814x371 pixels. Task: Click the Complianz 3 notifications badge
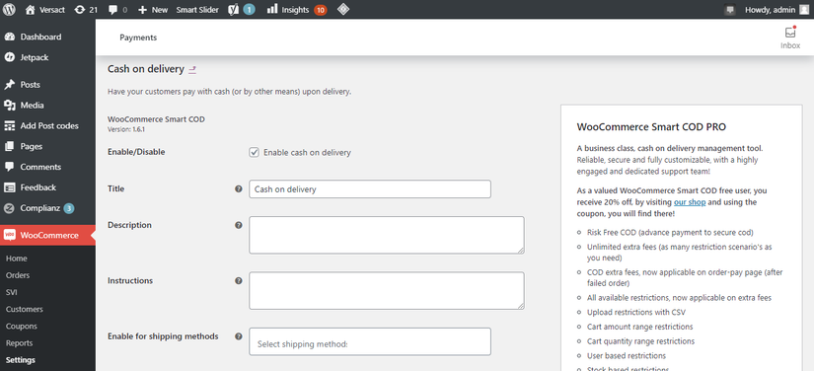[x=69, y=208]
